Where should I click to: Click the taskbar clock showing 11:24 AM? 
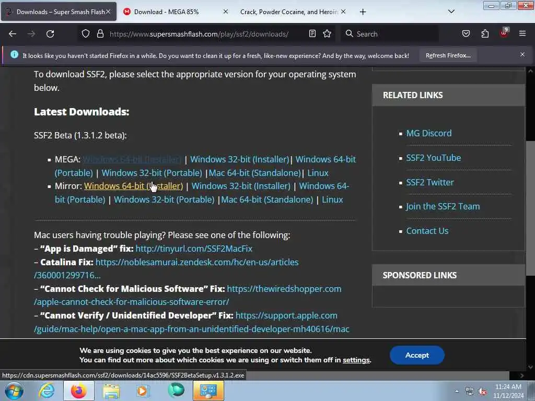click(x=508, y=391)
